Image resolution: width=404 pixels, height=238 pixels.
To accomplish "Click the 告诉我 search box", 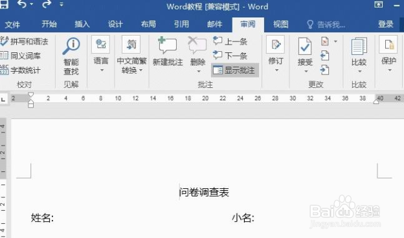I will 326,25.
